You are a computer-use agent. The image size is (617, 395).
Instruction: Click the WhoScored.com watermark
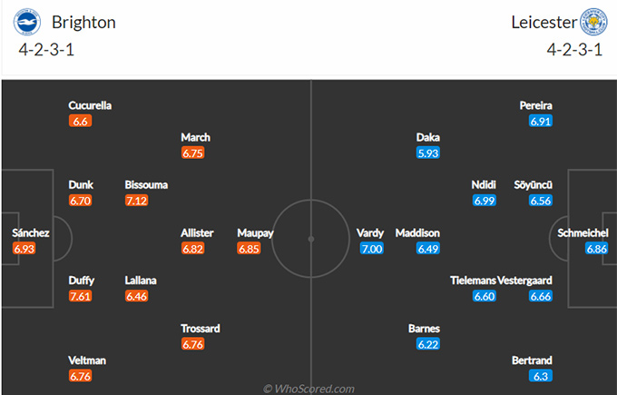(x=308, y=389)
